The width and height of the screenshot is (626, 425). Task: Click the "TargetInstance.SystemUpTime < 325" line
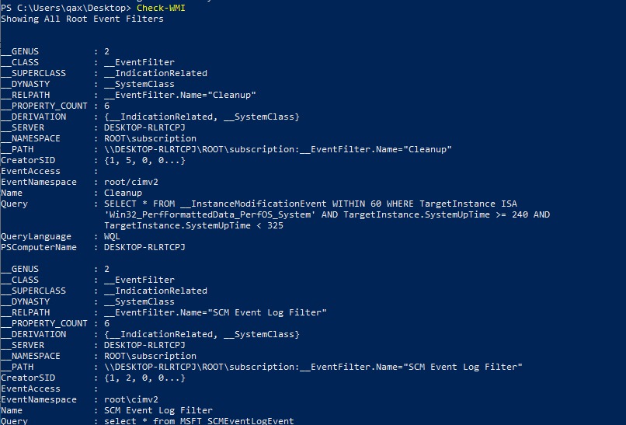click(193, 225)
